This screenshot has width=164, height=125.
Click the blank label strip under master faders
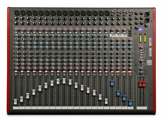[142, 108]
